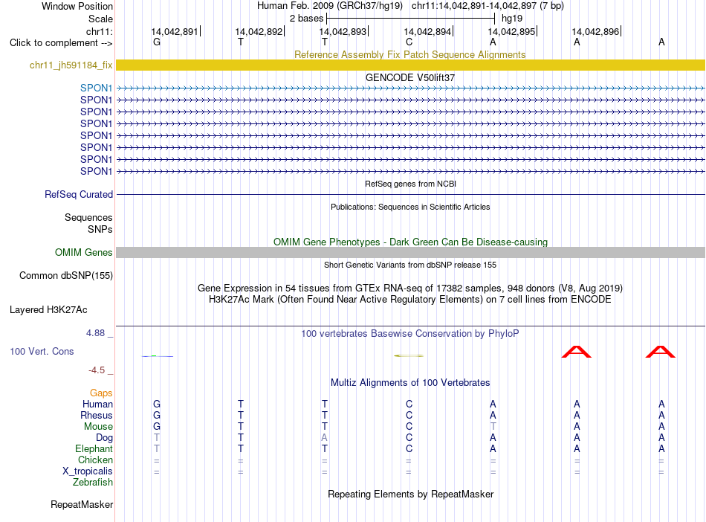Viewport: 706px width, 522px height.
Task: Click the Human row's C base
Action: (x=409, y=404)
